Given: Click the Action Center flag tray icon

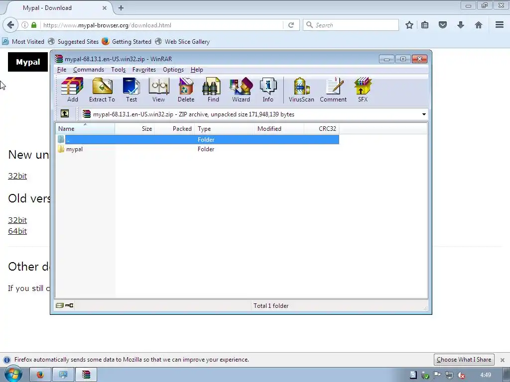Looking at the screenshot, I should [437, 375].
